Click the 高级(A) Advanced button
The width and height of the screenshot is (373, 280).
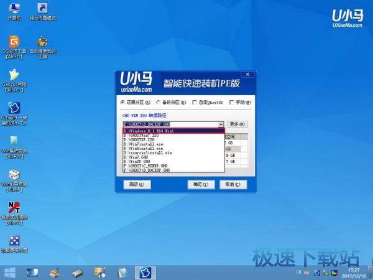pos(137,184)
